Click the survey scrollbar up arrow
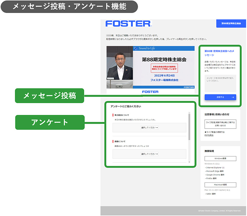 [x=189, y=113]
